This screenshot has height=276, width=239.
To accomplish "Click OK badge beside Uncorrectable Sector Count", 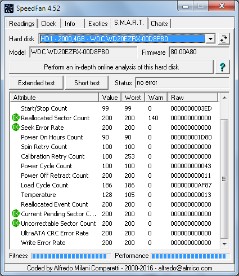I will point(16,224).
